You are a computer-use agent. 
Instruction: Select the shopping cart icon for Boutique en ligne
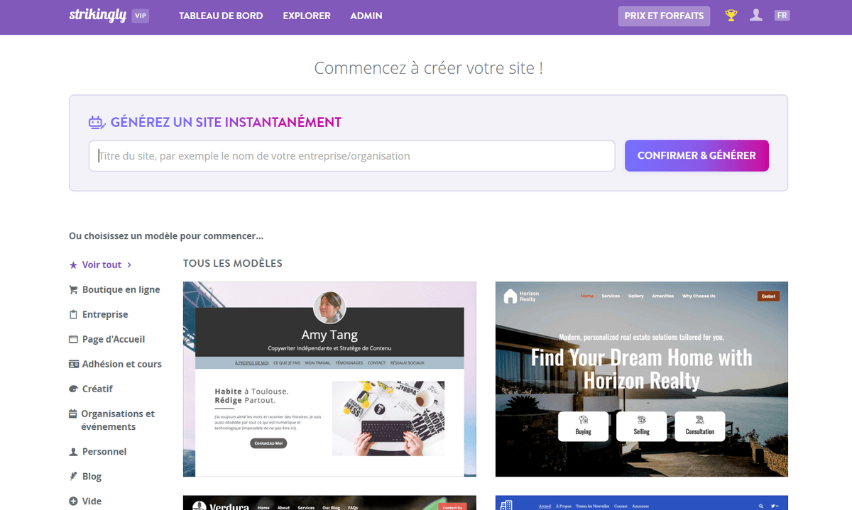72,289
